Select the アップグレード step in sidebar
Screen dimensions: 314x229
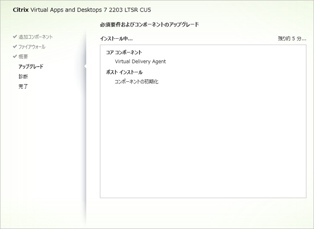[x=31, y=67]
